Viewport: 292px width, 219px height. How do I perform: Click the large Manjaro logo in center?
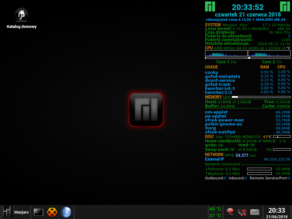(146, 109)
